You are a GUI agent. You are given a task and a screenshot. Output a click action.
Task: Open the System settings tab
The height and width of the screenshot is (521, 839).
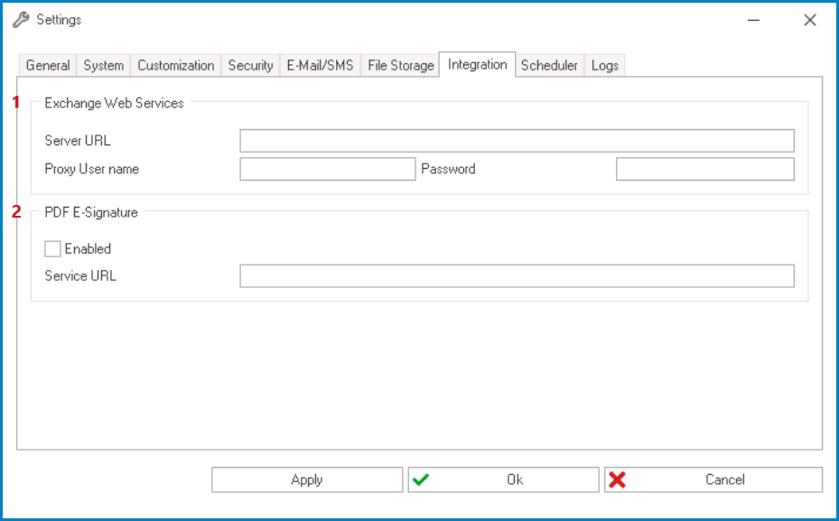coord(103,65)
